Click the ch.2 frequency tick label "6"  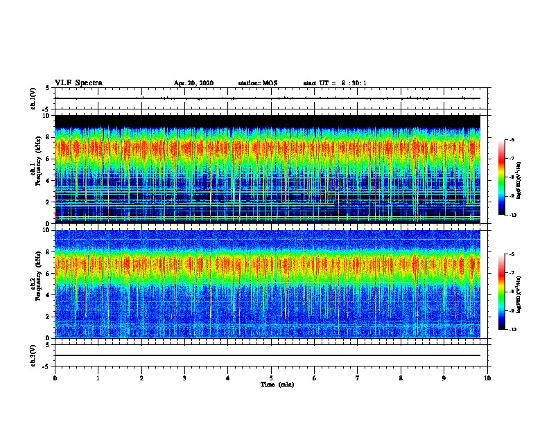[x=48, y=274]
